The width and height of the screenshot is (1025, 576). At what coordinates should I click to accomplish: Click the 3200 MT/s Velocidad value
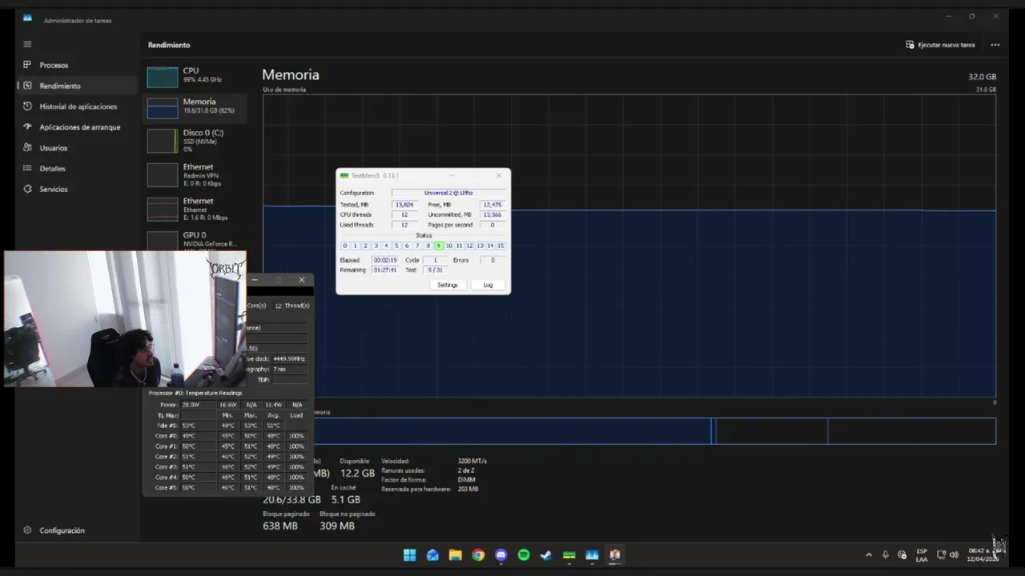(x=472, y=461)
